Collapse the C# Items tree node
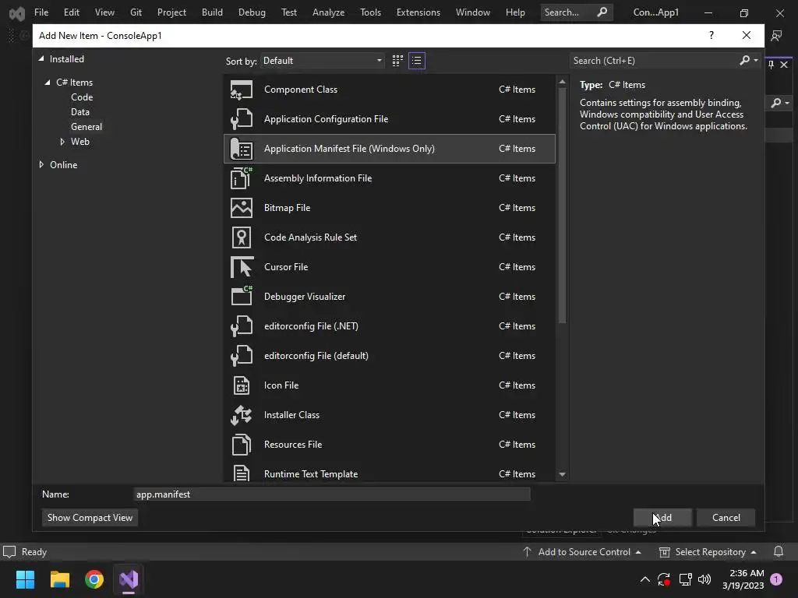 [48, 83]
